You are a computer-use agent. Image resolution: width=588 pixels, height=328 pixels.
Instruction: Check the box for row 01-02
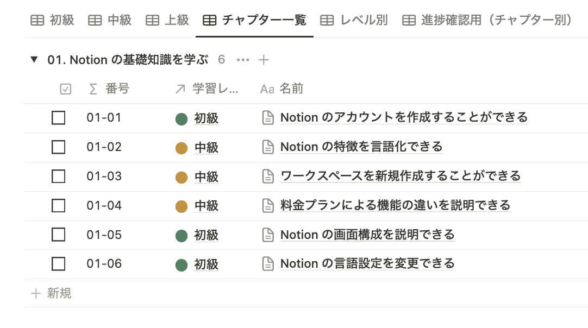click(x=59, y=147)
